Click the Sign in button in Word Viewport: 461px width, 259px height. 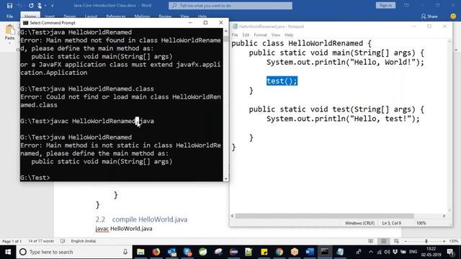click(385, 5)
